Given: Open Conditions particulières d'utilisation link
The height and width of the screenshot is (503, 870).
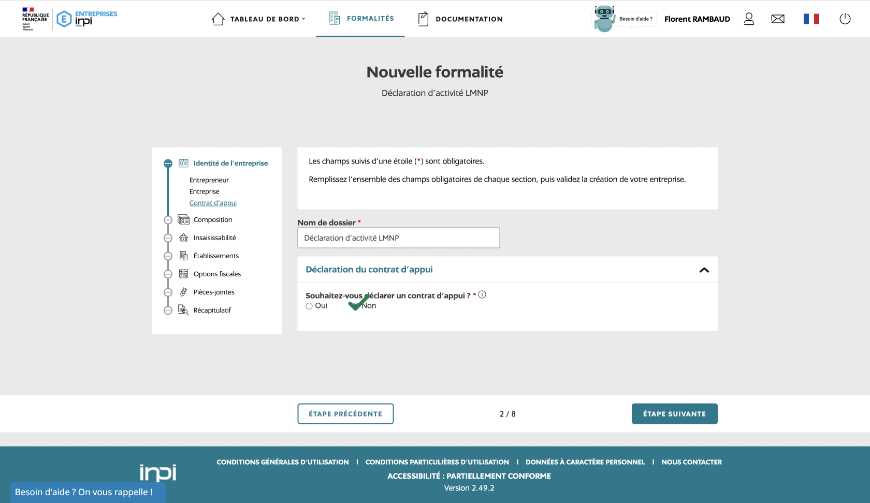Looking at the screenshot, I should pyautogui.click(x=437, y=462).
